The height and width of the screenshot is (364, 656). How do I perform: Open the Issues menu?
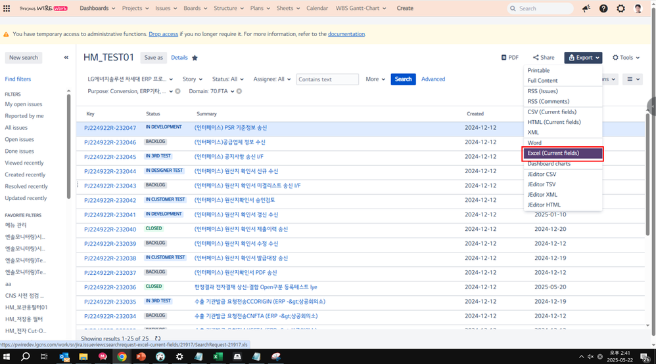(166, 9)
